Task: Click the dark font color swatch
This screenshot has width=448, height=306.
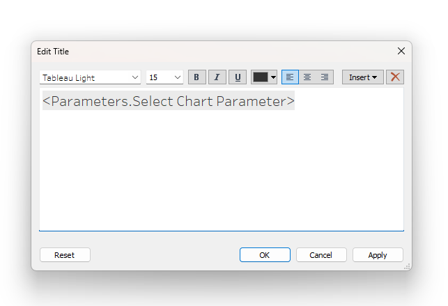Action: click(x=261, y=77)
